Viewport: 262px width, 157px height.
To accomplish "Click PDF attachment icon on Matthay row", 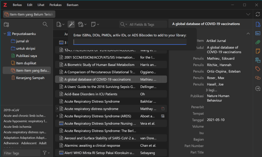I will pyautogui.click(x=163, y=109).
